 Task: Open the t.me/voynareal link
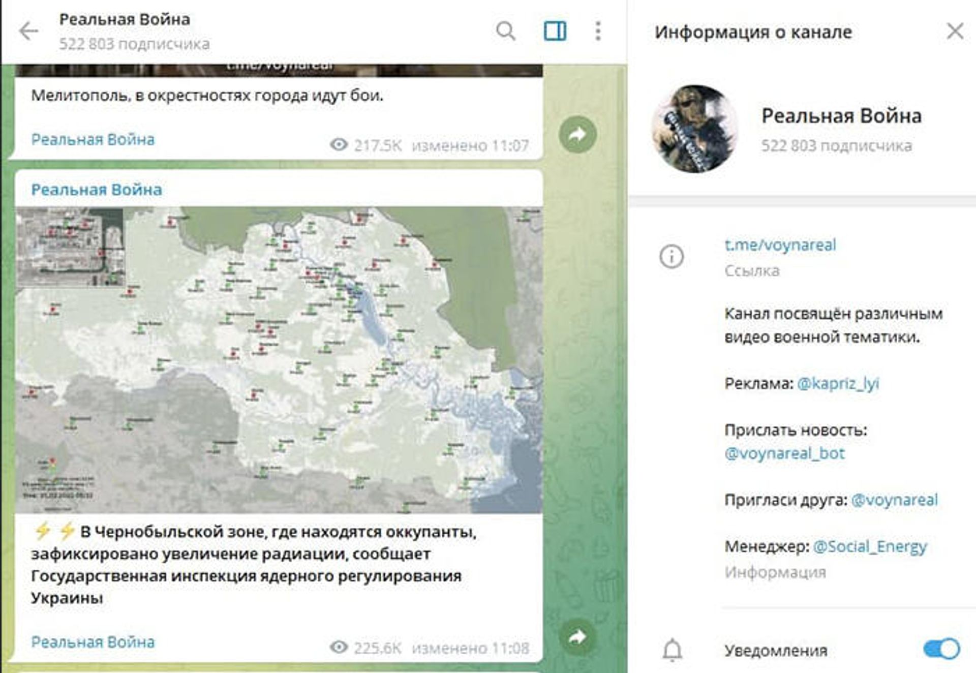click(780, 245)
